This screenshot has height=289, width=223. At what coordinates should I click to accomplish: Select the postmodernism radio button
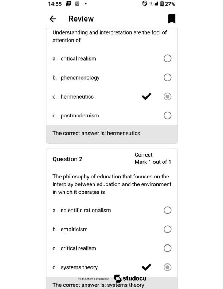(x=168, y=116)
